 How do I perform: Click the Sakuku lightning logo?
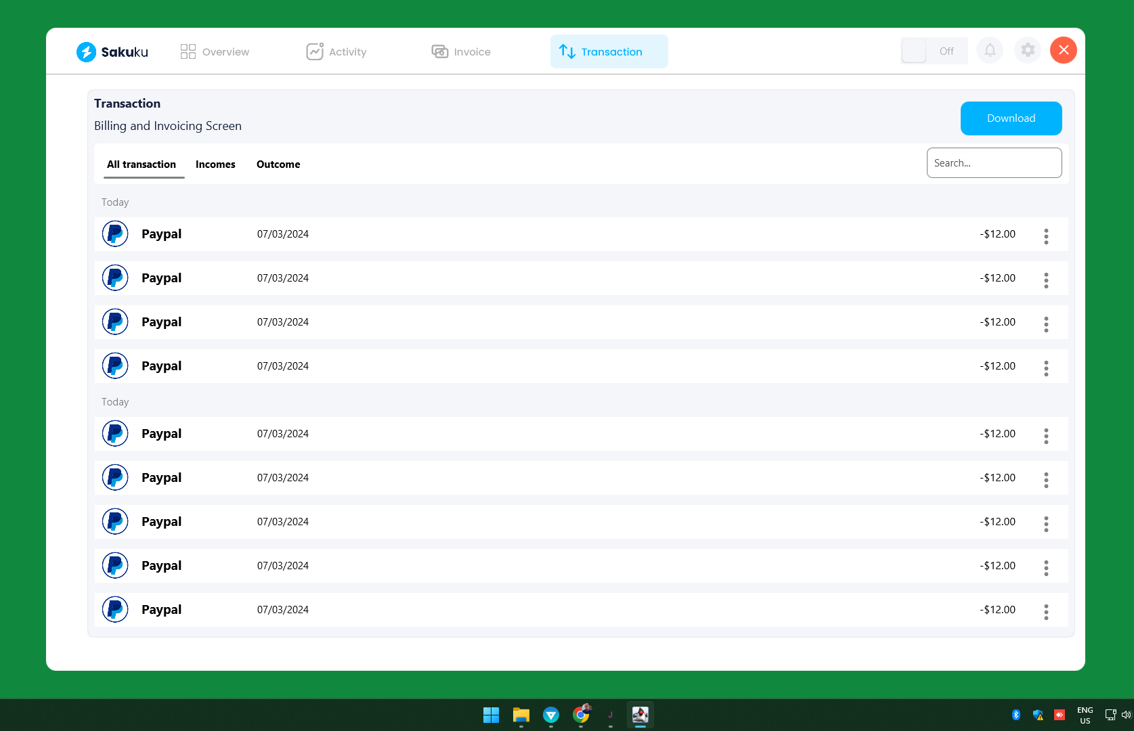(x=87, y=51)
